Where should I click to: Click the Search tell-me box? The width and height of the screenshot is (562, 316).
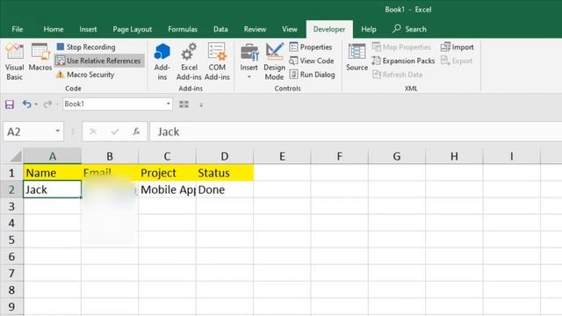(x=410, y=29)
